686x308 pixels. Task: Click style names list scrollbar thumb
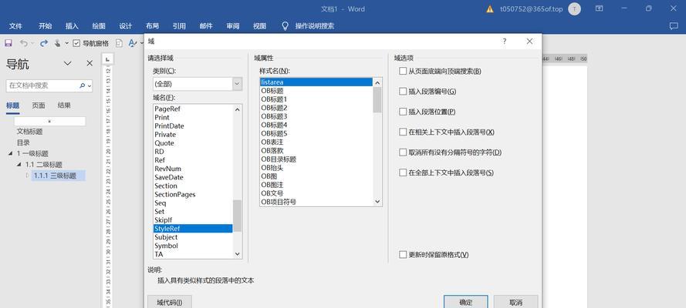point(377,99)
